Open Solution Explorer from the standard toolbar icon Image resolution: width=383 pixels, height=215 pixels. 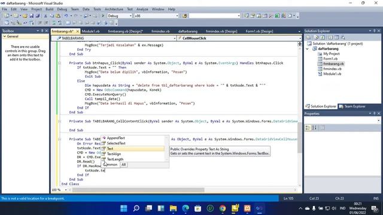click(x=246, y=16)
